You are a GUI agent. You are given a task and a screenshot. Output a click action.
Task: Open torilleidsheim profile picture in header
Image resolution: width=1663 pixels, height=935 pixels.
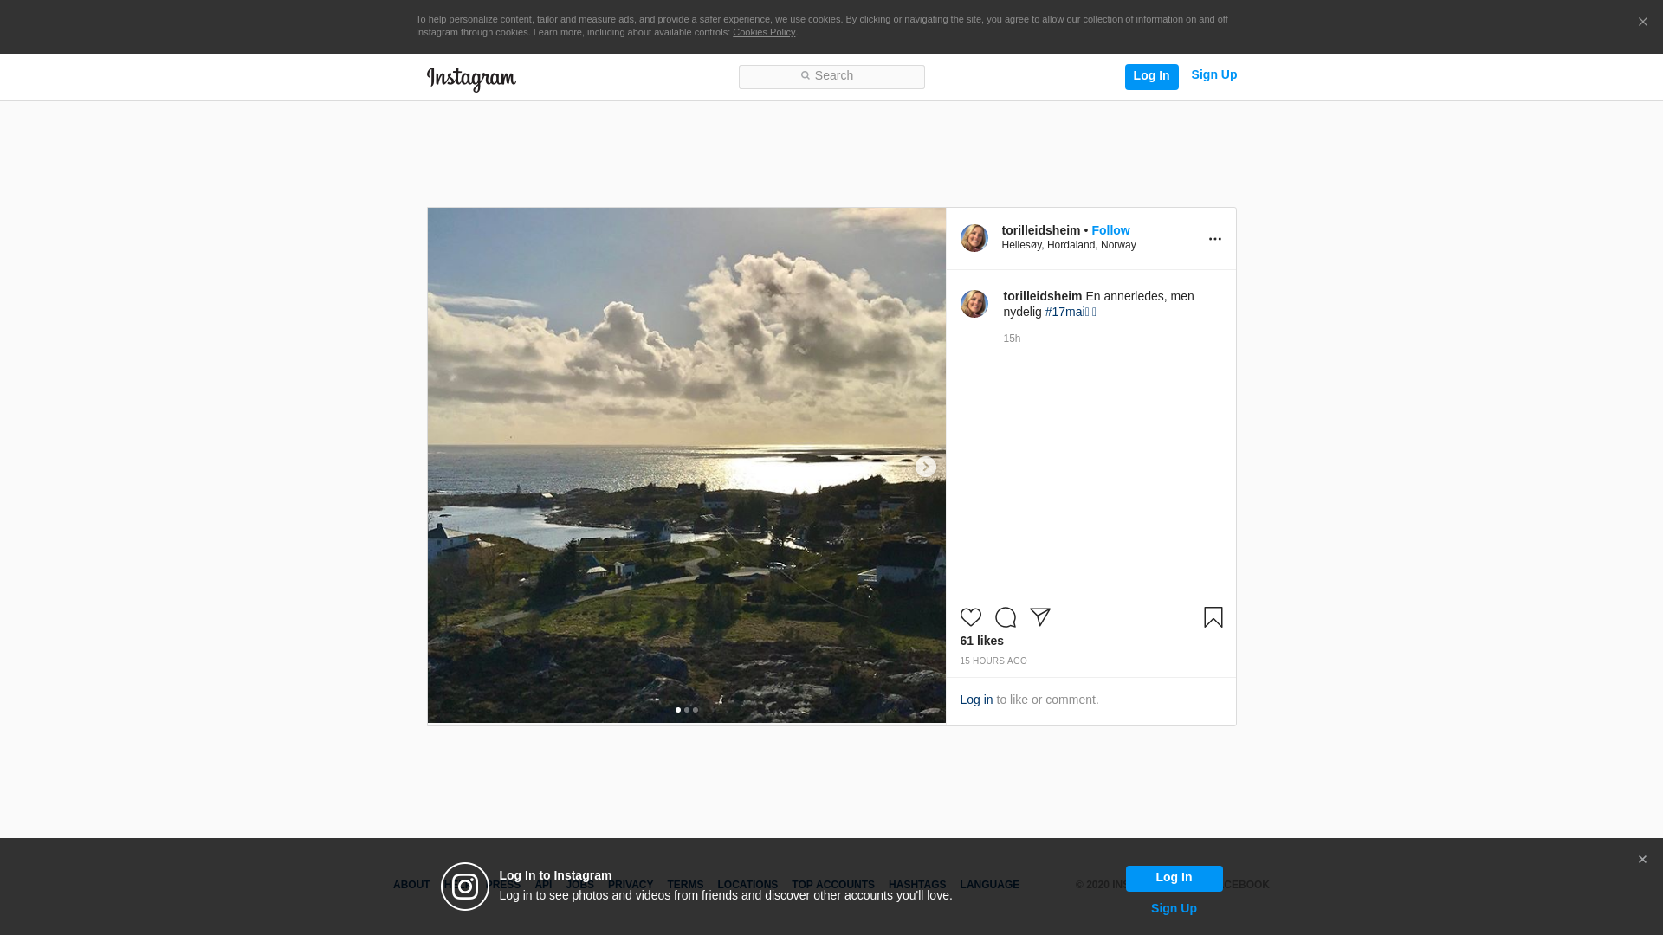point(974,238)
